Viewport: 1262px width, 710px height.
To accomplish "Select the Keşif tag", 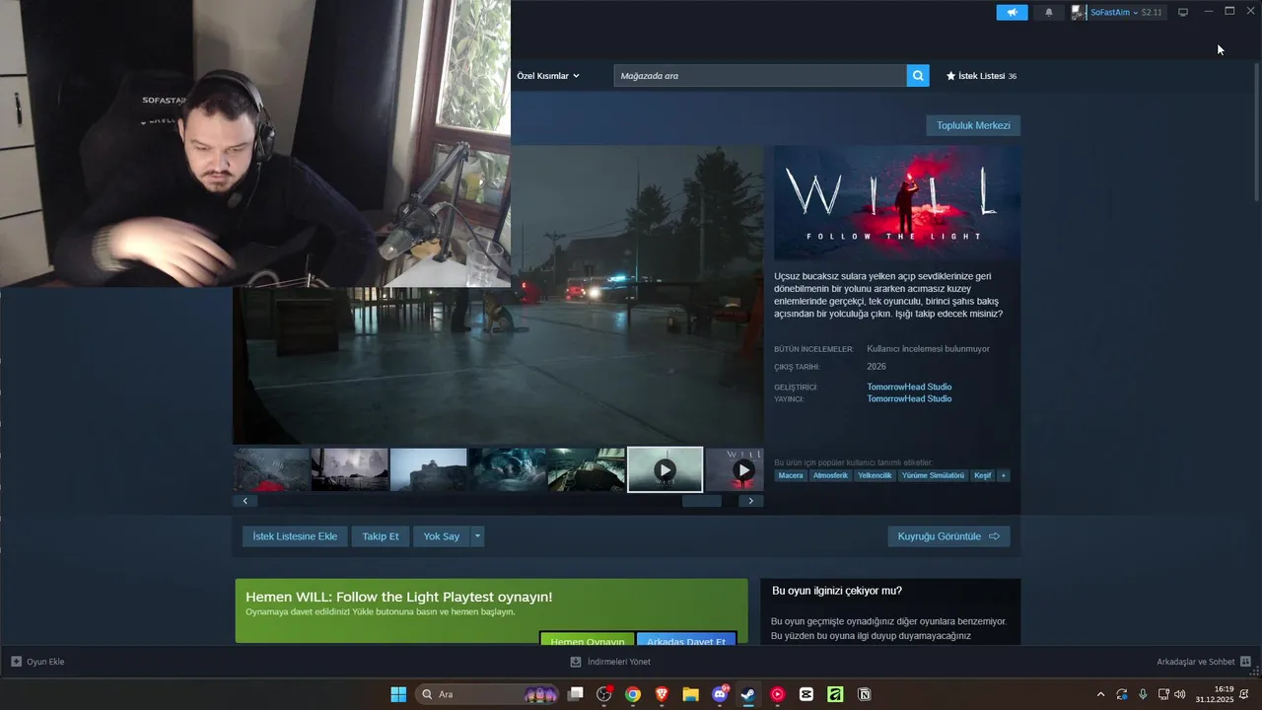I will [x=983, y=475].
